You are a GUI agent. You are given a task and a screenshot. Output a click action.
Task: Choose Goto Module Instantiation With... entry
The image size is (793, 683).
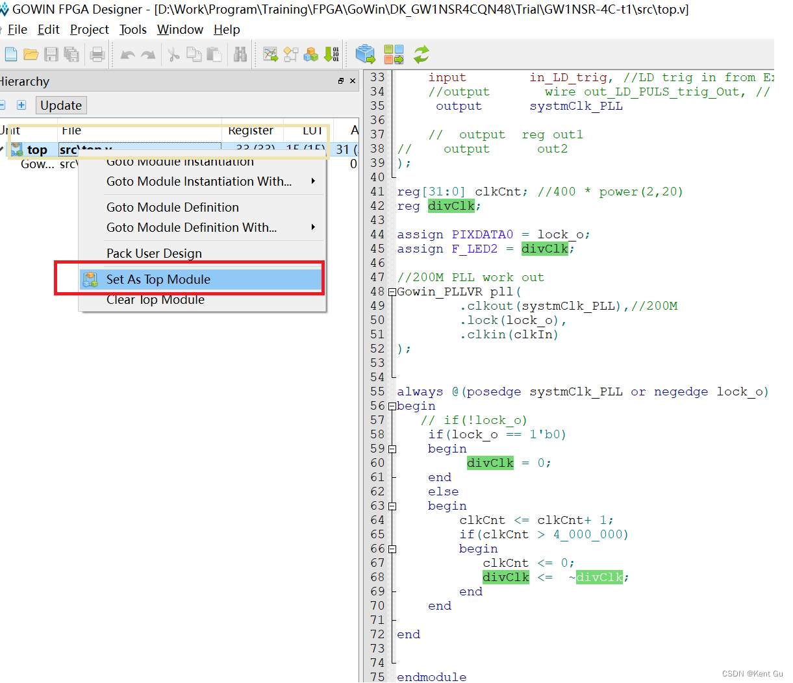(201, 181)
